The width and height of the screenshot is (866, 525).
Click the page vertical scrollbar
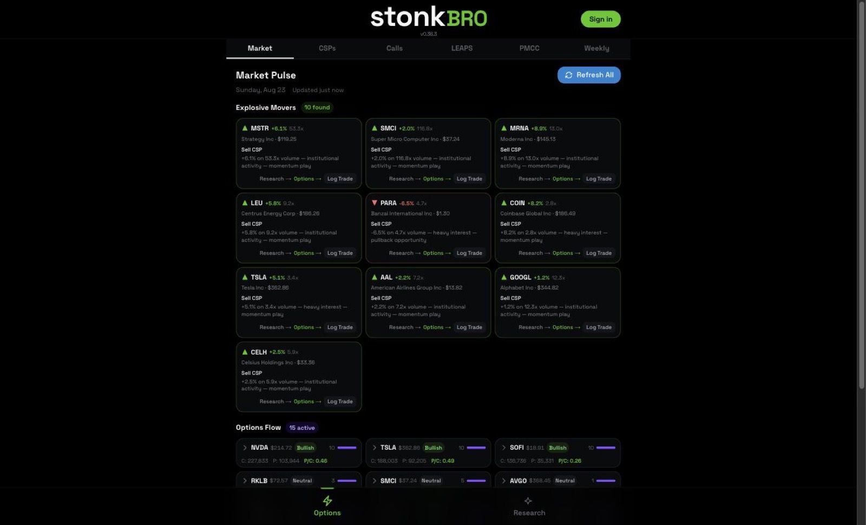pyautogui.click(x=862, y=195)
